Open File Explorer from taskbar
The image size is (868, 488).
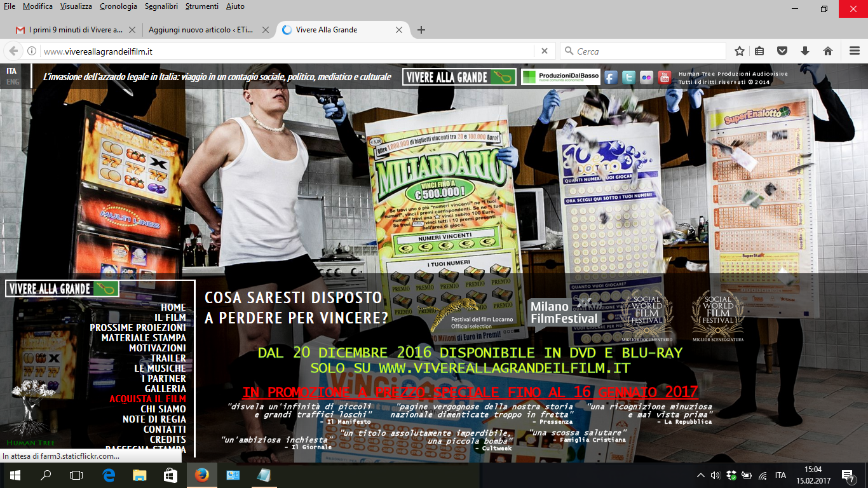click(x=139, y=475)
